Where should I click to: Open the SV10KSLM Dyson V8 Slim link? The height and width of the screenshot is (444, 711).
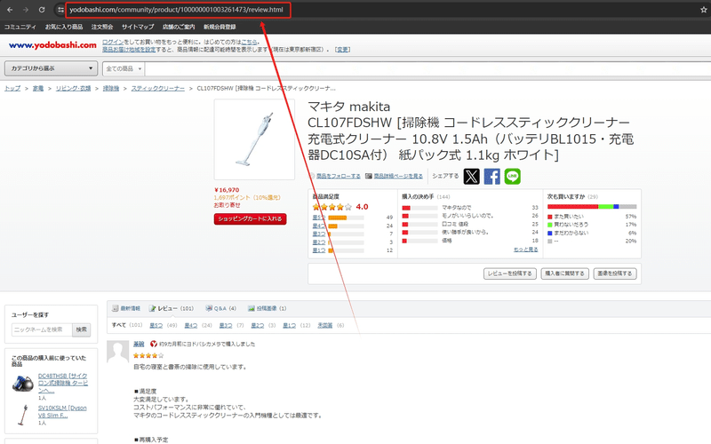coord(62,411)
